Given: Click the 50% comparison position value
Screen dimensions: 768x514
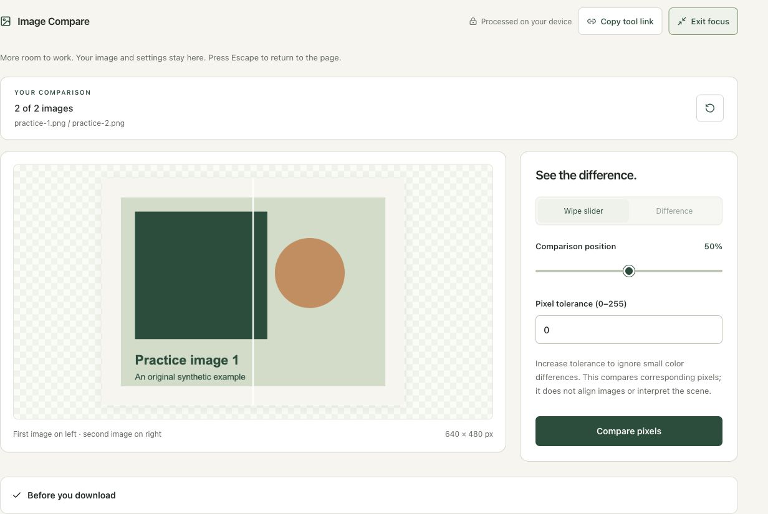Looking at the screenshot, I should click(713, 247).
